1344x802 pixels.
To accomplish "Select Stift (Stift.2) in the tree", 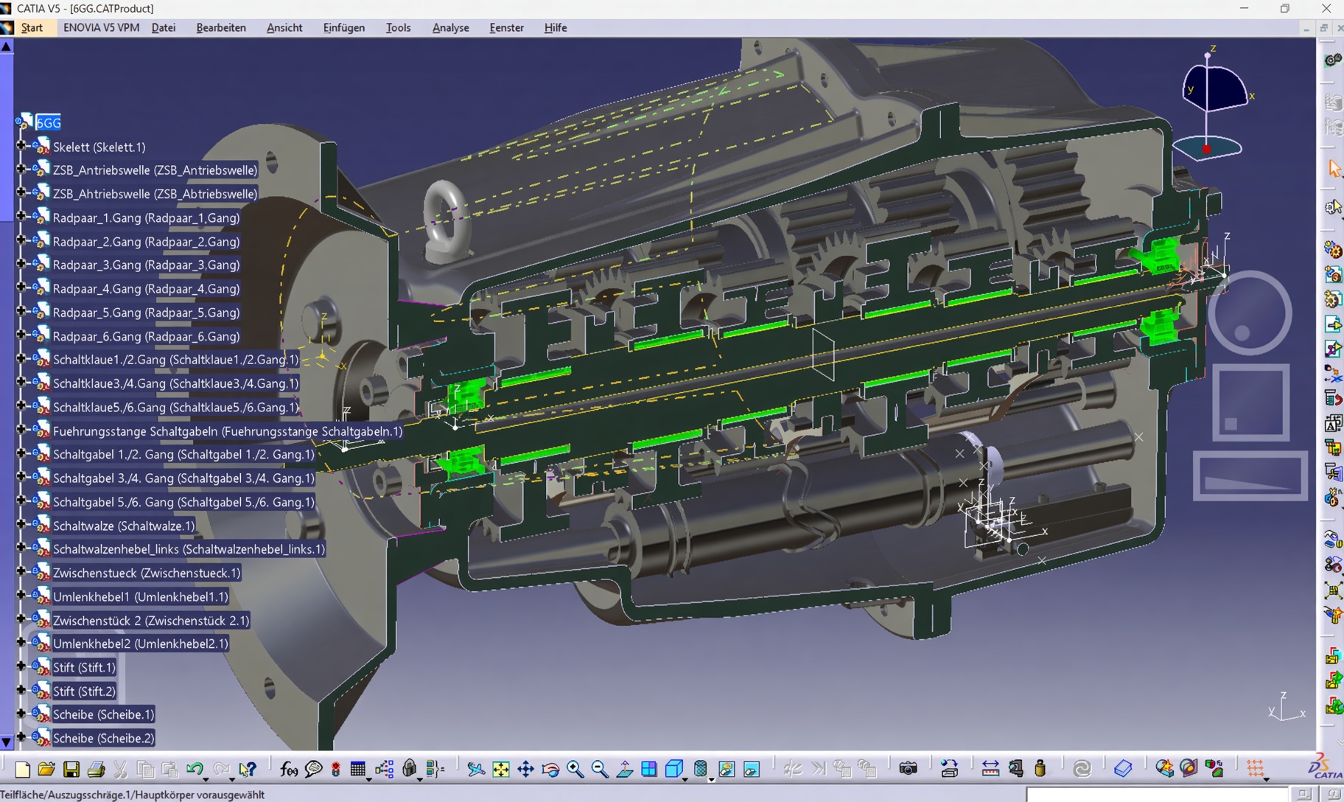I will pos(84,691).
